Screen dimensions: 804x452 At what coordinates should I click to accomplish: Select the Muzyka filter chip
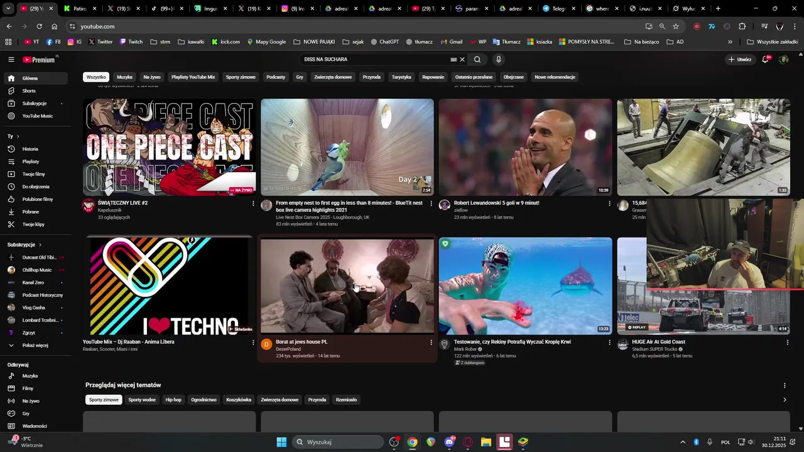pyautogui.click(x=124, y=77)
